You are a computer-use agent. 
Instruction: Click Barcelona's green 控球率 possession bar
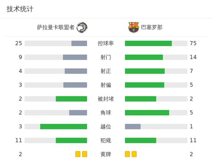(x=148, y=44)
